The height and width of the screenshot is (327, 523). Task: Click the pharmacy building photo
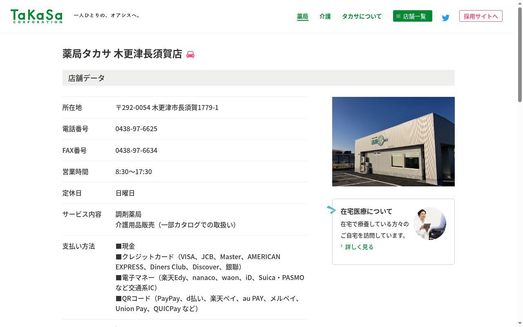point(393,141)
